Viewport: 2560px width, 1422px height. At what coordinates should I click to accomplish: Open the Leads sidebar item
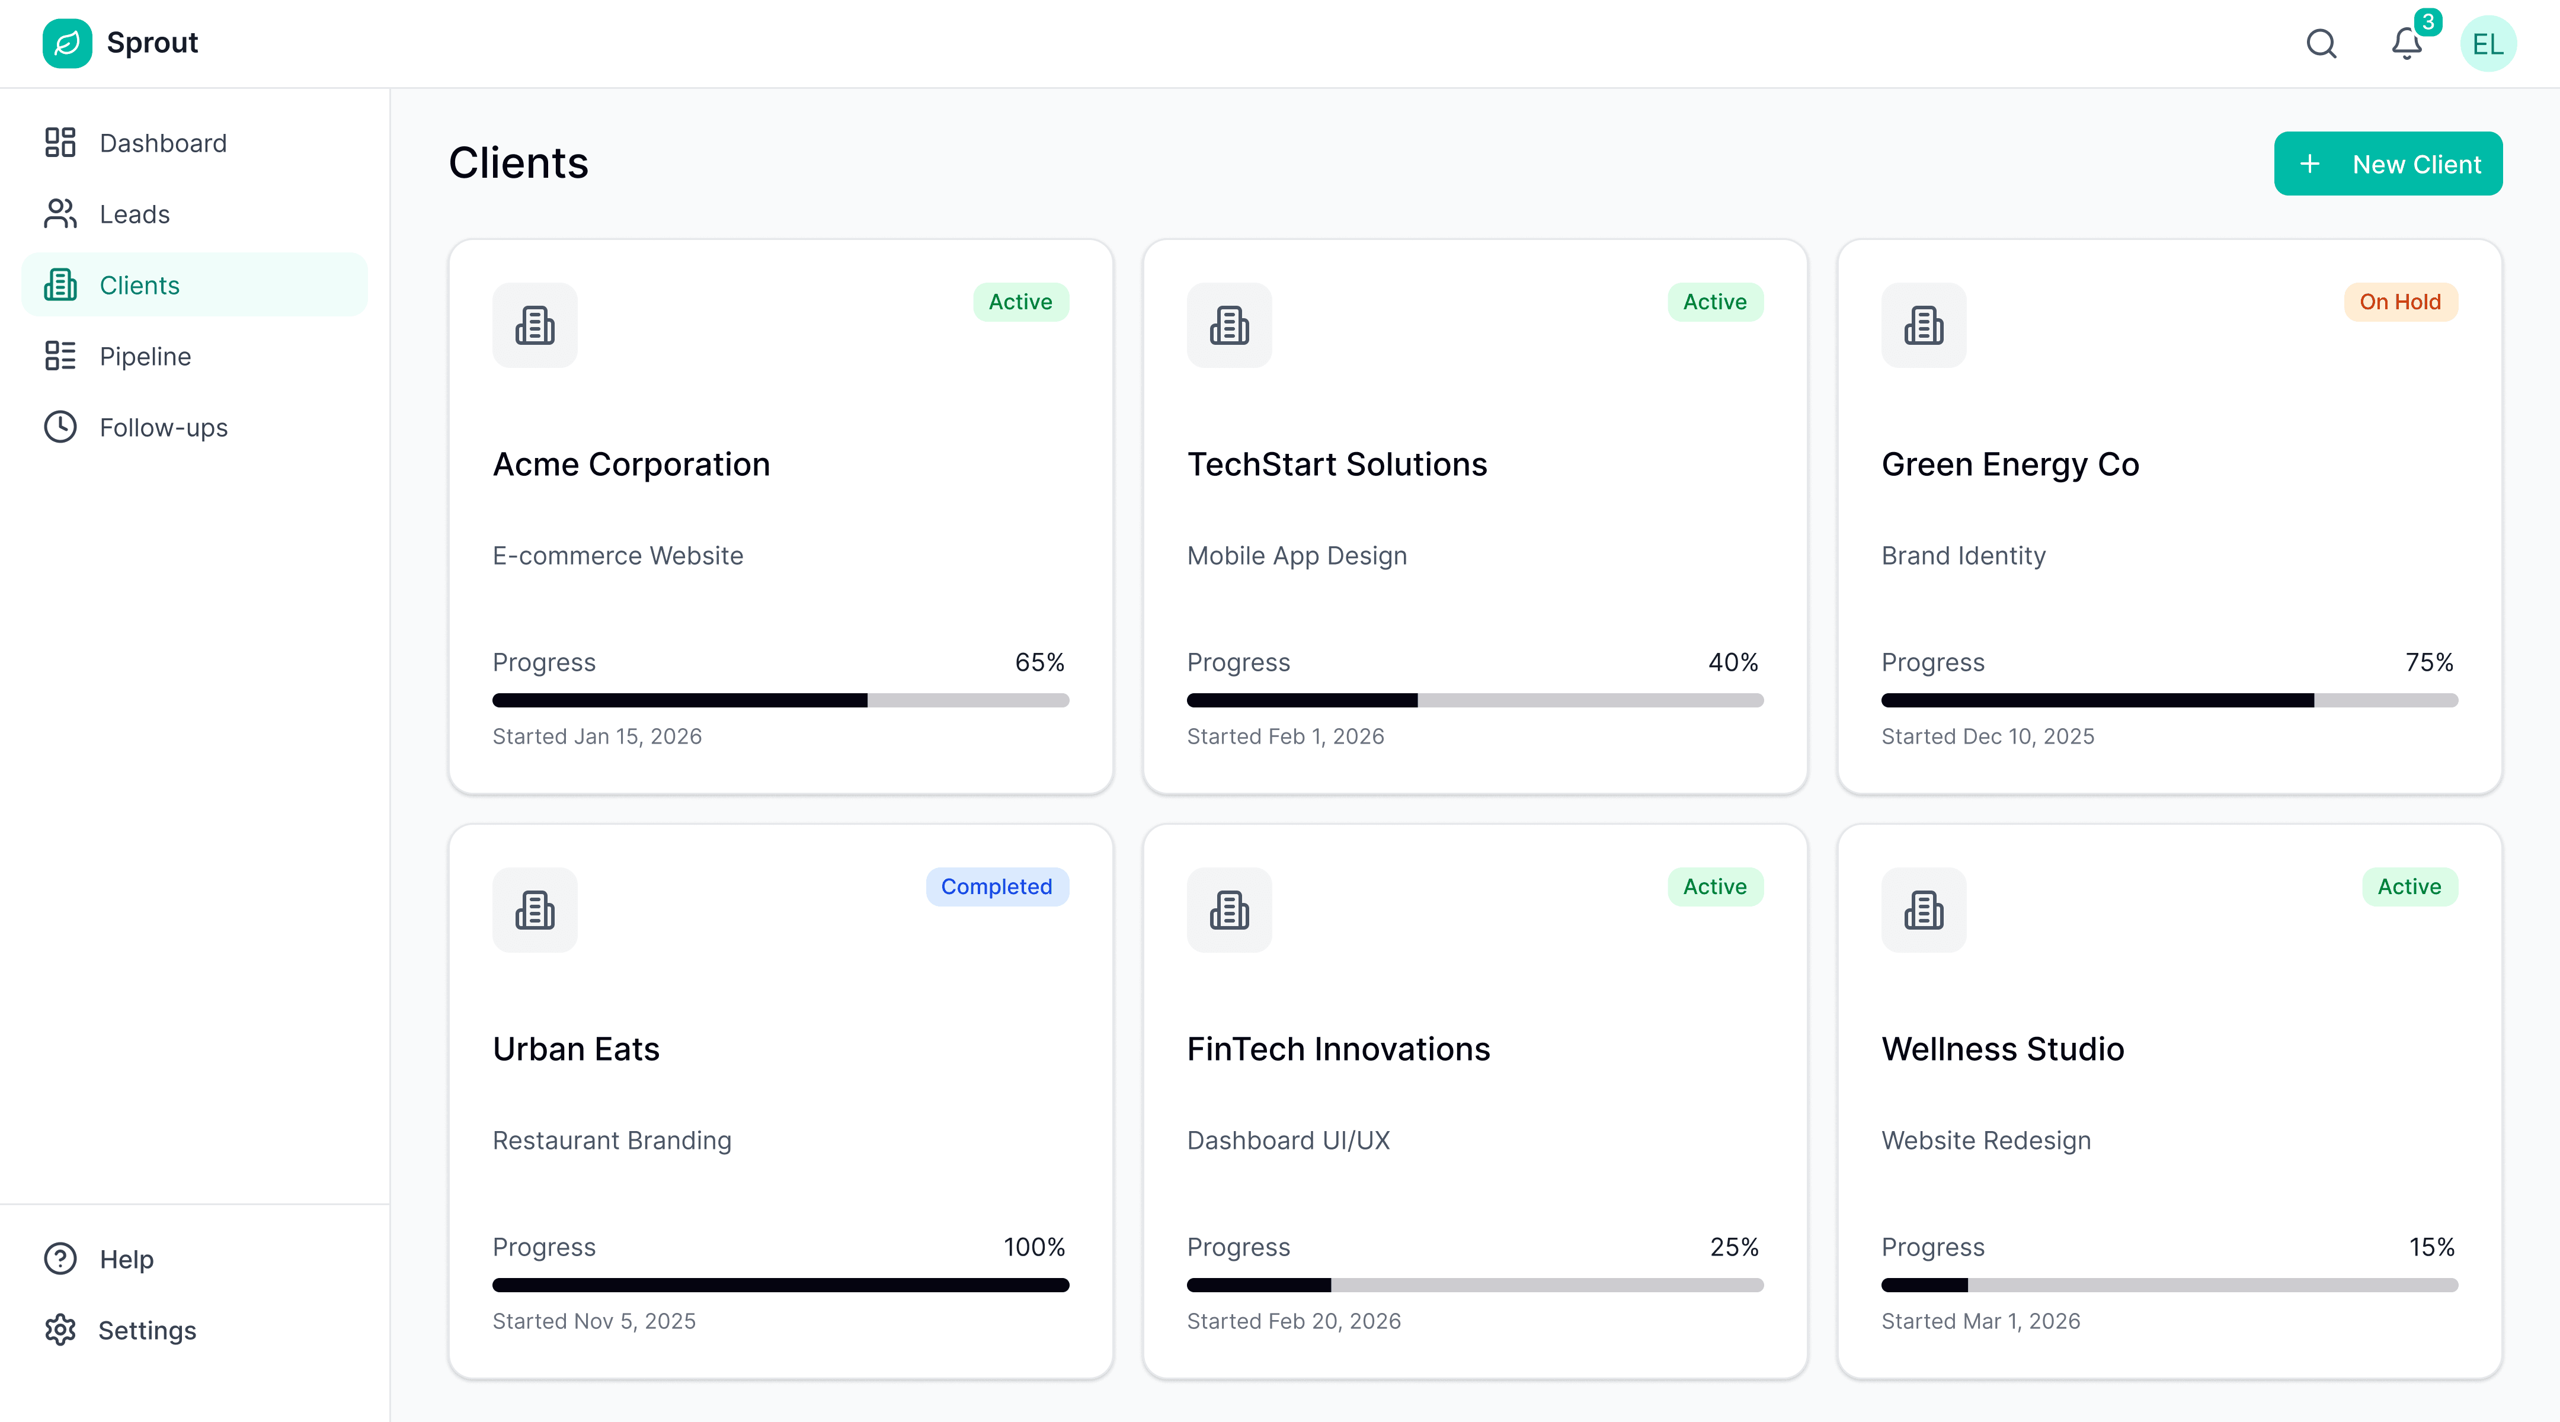[x=134, y=214]
